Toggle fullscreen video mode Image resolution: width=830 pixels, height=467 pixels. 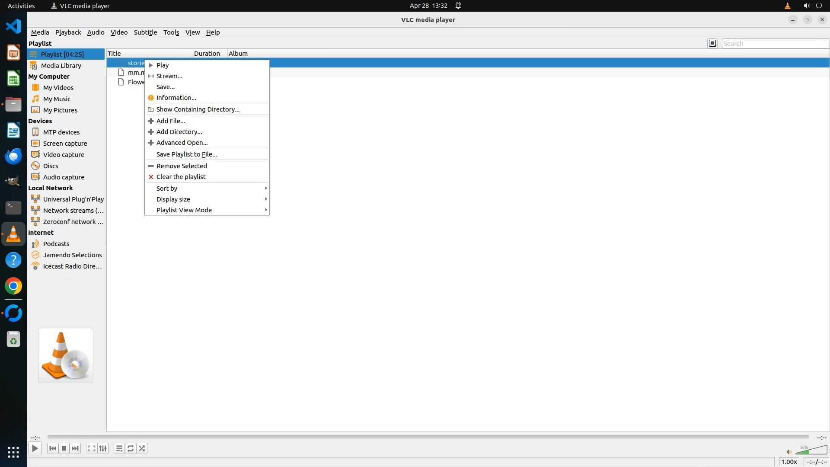[x=91, y=448]
